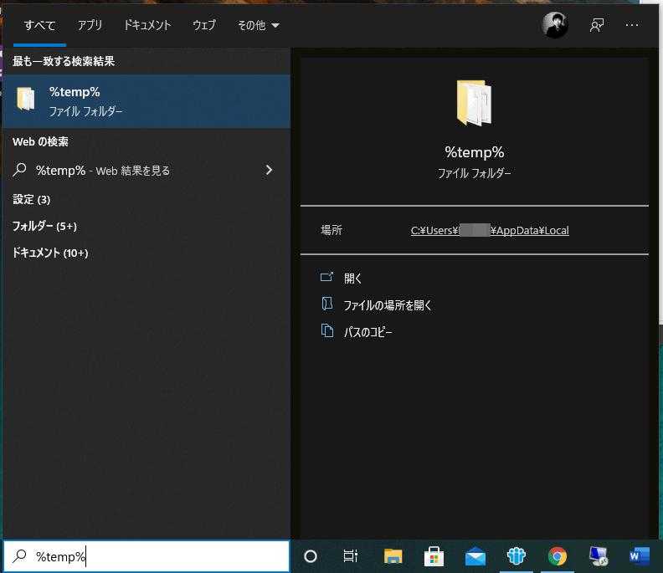Open the Mail app in taskbar
This screenshot has width=663, height=573.
click(x=475, y=556)
